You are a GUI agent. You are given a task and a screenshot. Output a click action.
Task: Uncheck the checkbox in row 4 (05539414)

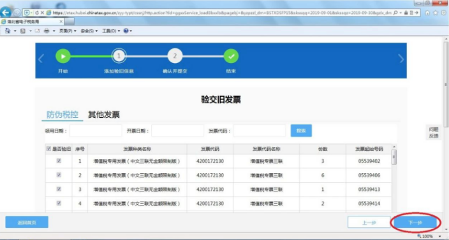59,203
